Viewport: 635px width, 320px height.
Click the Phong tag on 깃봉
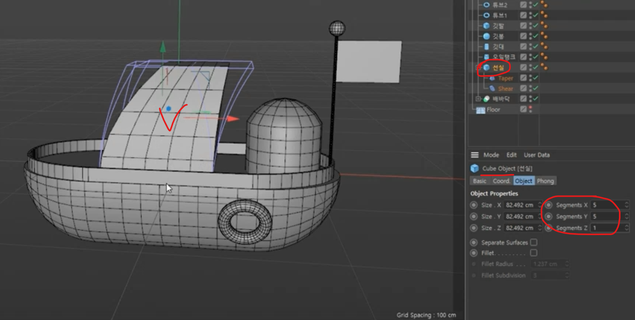pyautogui.click(x=544, y=36)
